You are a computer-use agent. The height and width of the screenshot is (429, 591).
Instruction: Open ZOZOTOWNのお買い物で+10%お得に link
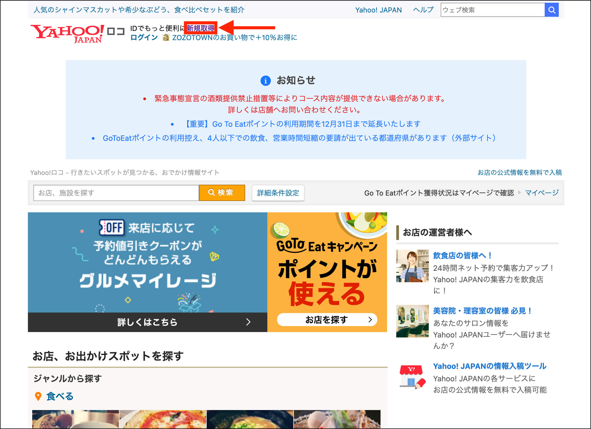click(235, 37)
